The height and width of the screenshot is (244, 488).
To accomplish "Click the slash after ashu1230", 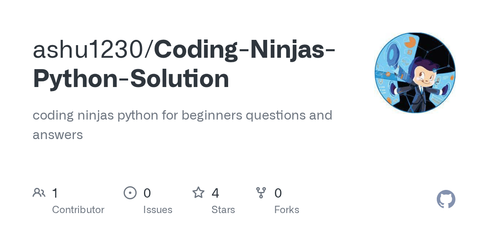I will tap(149, 49).
